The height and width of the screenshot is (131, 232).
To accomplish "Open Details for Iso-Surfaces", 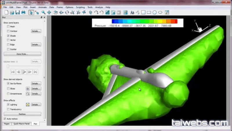I will coord(36,84).
